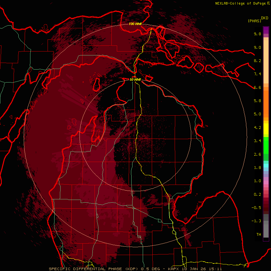Select the 4.2 scale value
Image resolution: width=271 pixels, height=271 pixels.
point(257,128)
